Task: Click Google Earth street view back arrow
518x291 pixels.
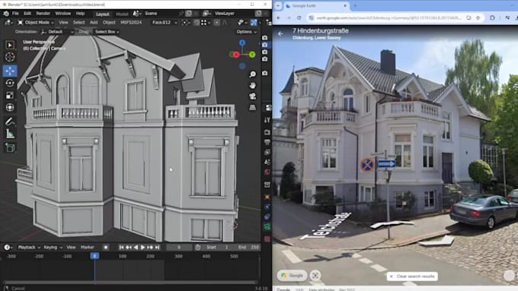Action: pos(280,33)
